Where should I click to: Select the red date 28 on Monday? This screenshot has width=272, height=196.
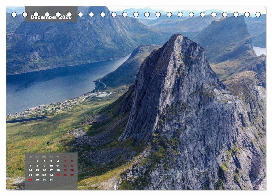tap(30, 180)
